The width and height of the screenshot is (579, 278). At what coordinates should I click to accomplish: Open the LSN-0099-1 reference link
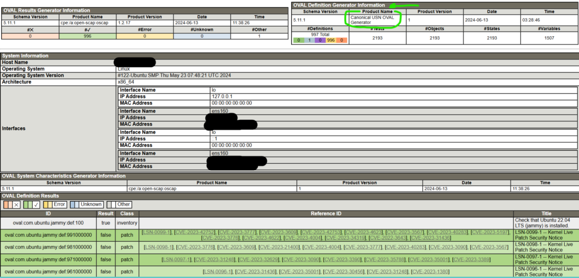pos(157,232)
